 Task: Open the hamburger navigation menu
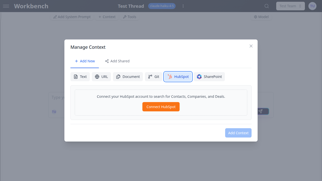pyautogui.click(x=6, y=6)
